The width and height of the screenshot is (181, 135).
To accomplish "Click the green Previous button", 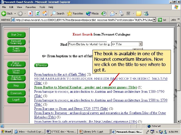I will click(41, 65).
